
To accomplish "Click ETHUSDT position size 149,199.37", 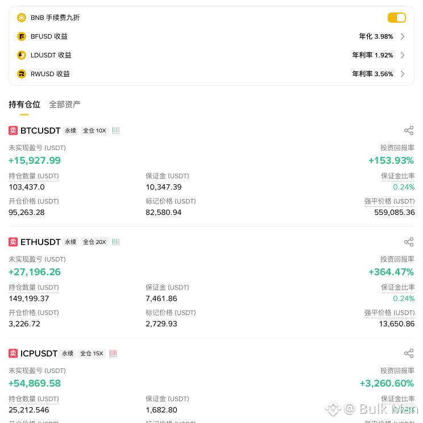I will [x=29, y=298].
